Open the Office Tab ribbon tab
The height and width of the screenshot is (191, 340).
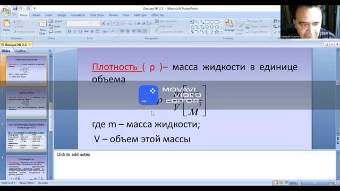(x=158, y=15)
